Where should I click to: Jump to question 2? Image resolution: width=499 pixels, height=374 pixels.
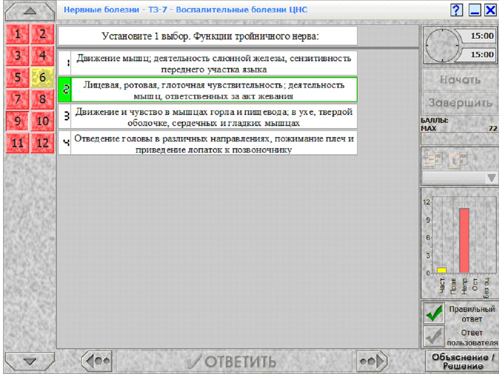(x=42, y=34)
